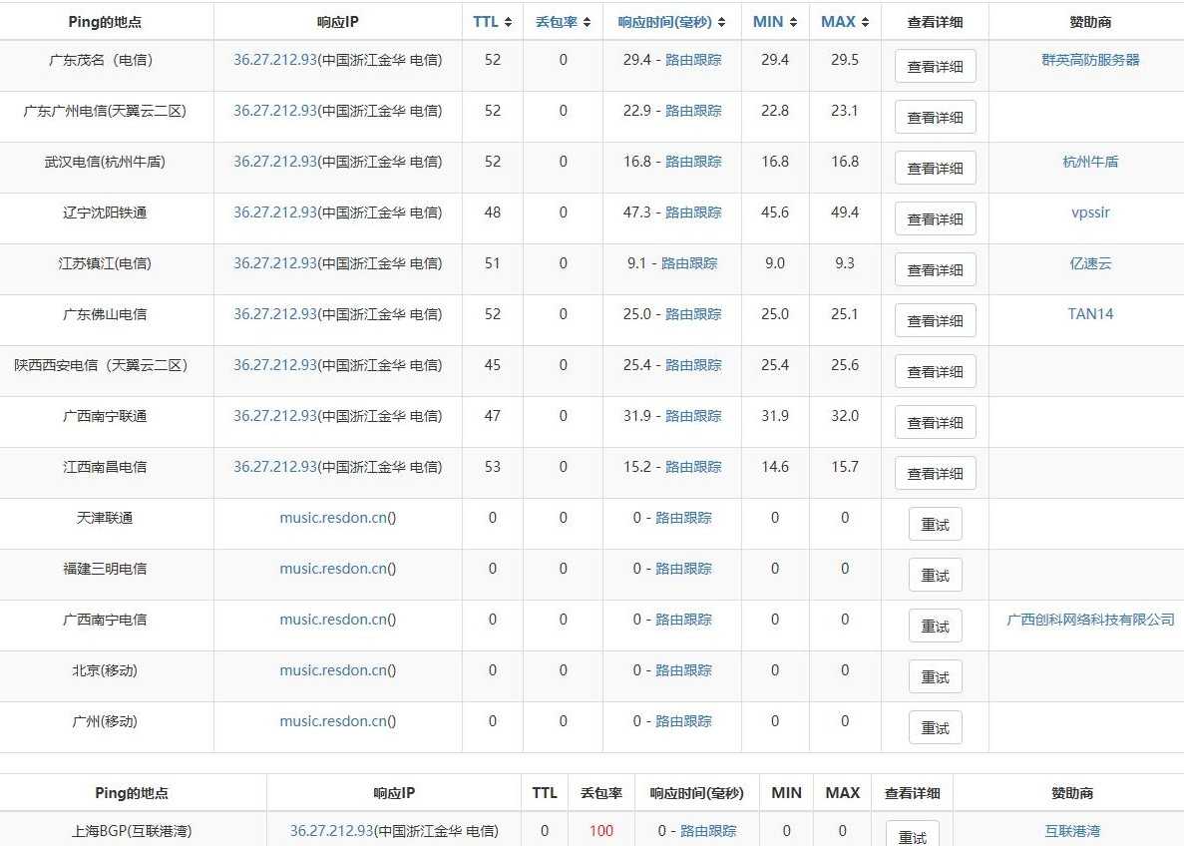
Task: Sort table by 丢包率 column header
Action: (563, 22)
